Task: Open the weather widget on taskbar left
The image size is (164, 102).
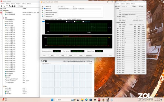Action: pos(5,99)
